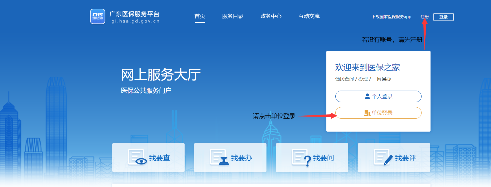Open the 我要问 question mark icon
This screenshot has height=187, width=491.
[x=301, y=158]
